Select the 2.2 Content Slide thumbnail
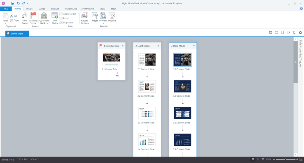Image resolution: width=304 pixels, height=163 pixels. pyautogui.click(x=147, y=86)
